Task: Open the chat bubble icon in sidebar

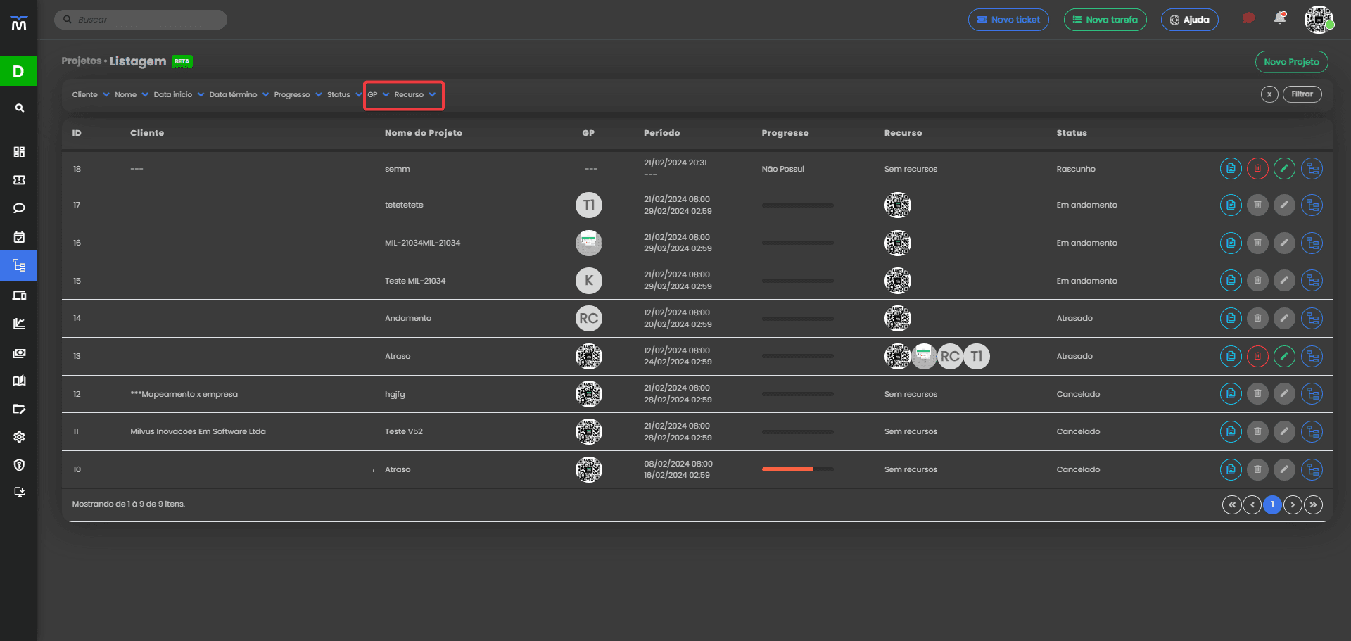Action: coord(20,208)
